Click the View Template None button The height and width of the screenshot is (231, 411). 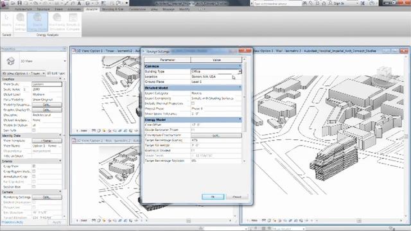click(x=47, y=141)
